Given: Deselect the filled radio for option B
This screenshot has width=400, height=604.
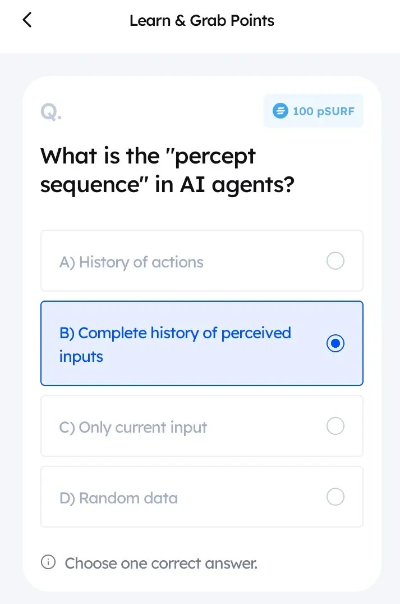Looking at the screenshot, I should click(x=335, y=343).
